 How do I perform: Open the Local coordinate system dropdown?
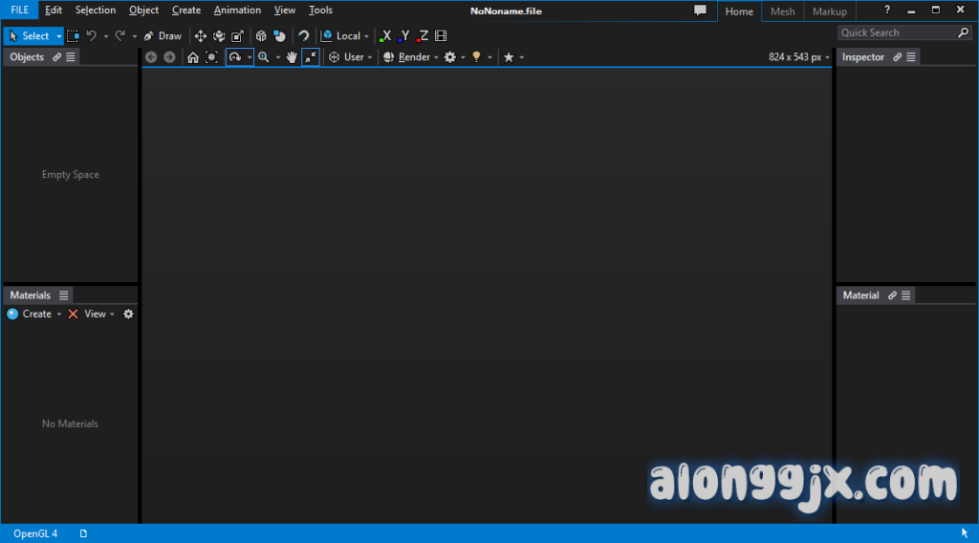(x=346, y=36)
